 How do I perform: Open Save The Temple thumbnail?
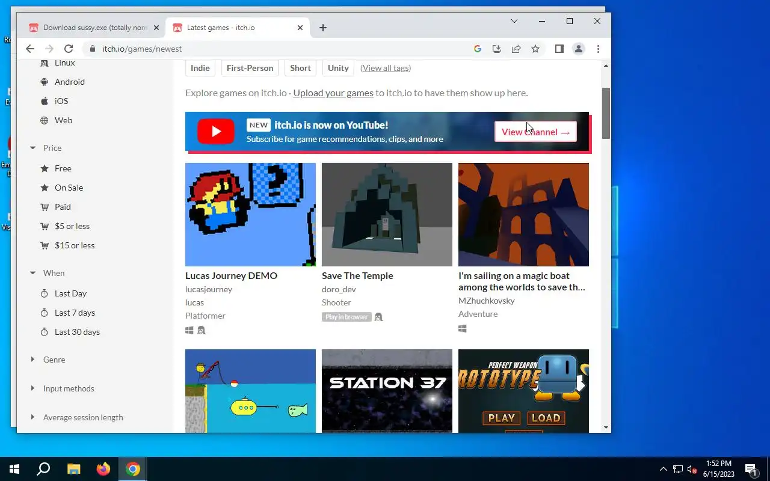(x=387, y=215)
